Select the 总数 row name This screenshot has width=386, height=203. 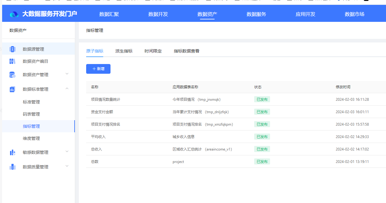(x=95, y=162)
